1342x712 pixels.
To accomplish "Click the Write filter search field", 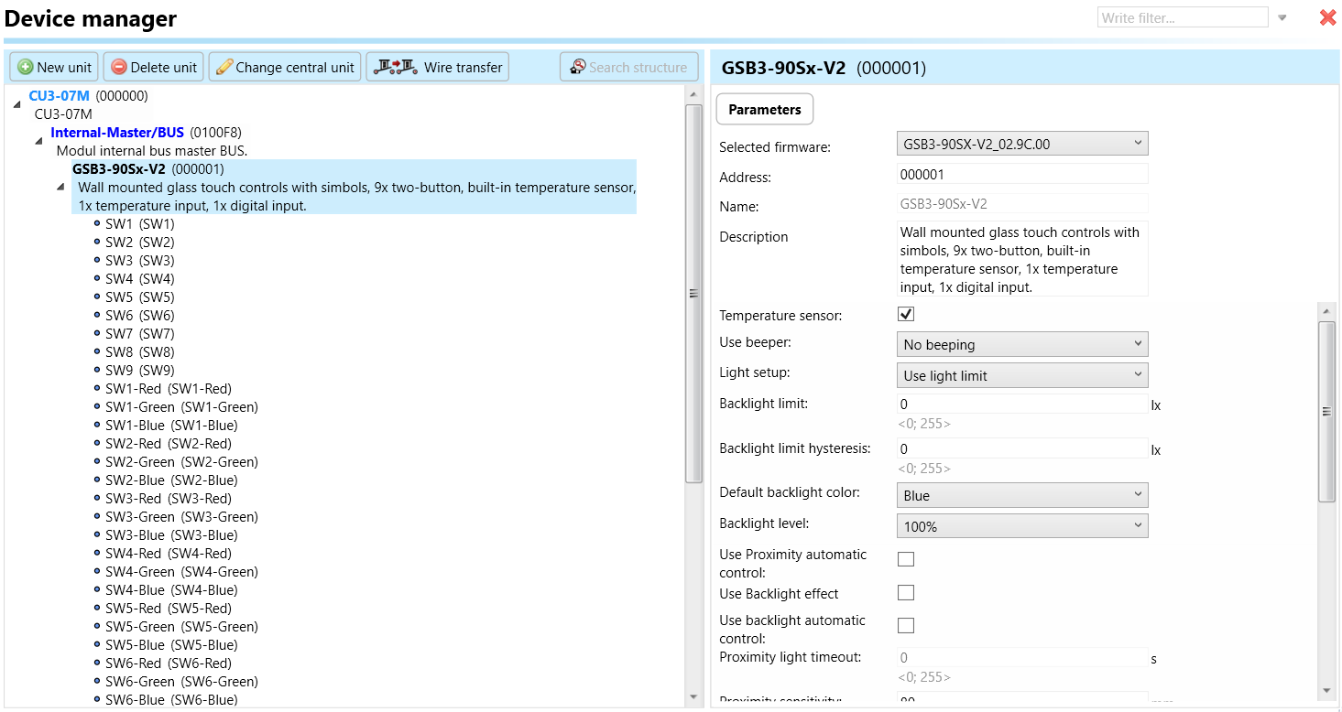I will tap(1182, 17).
